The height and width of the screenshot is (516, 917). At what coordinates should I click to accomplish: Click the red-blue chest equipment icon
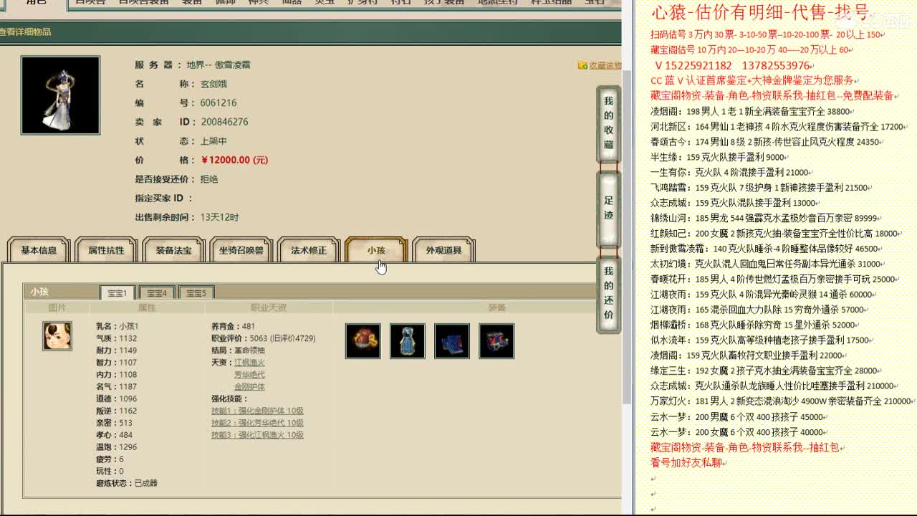pyautogui.click(x=496, y=341)
